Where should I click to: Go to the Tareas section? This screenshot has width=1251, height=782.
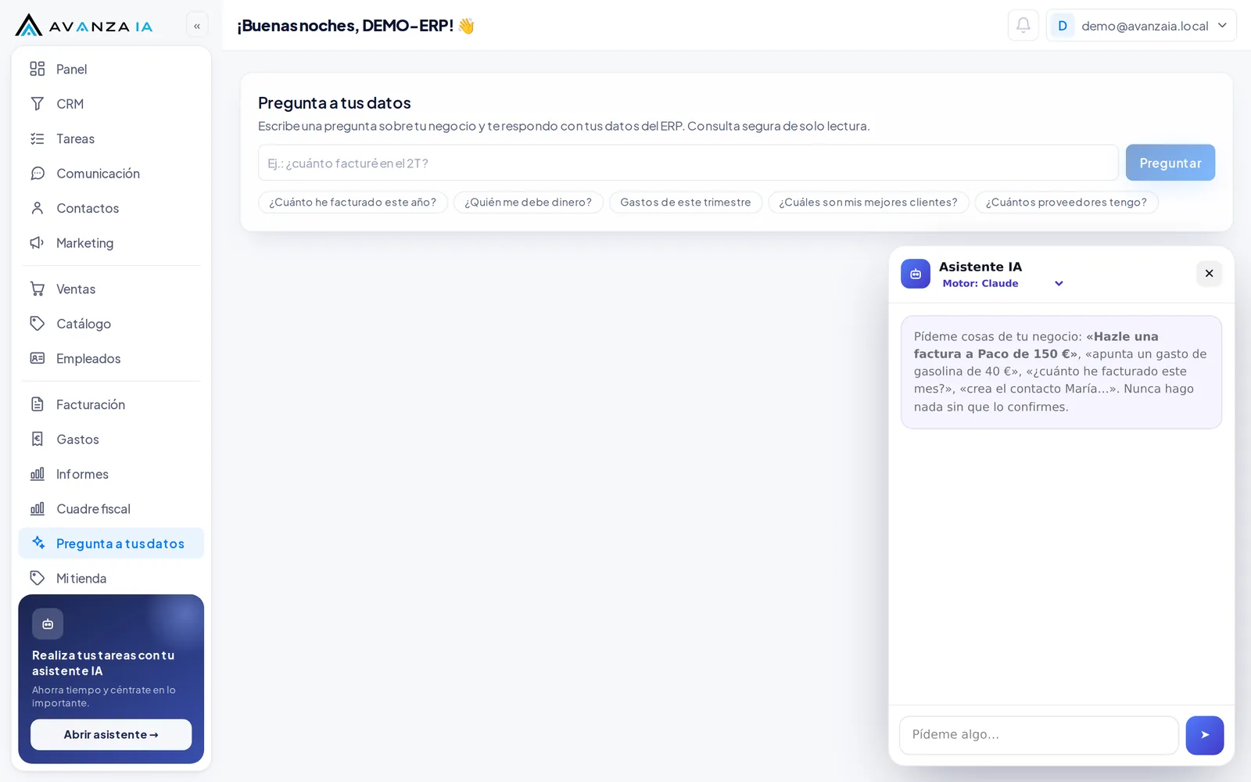[x=111, y=138]
